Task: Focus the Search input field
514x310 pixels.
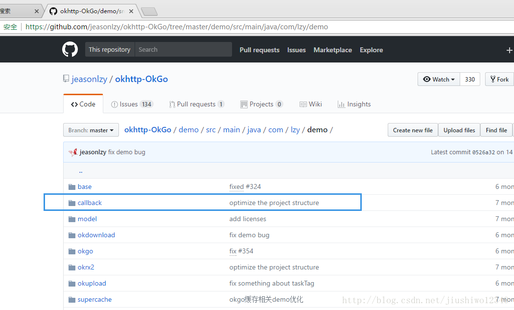Action: 183,49
